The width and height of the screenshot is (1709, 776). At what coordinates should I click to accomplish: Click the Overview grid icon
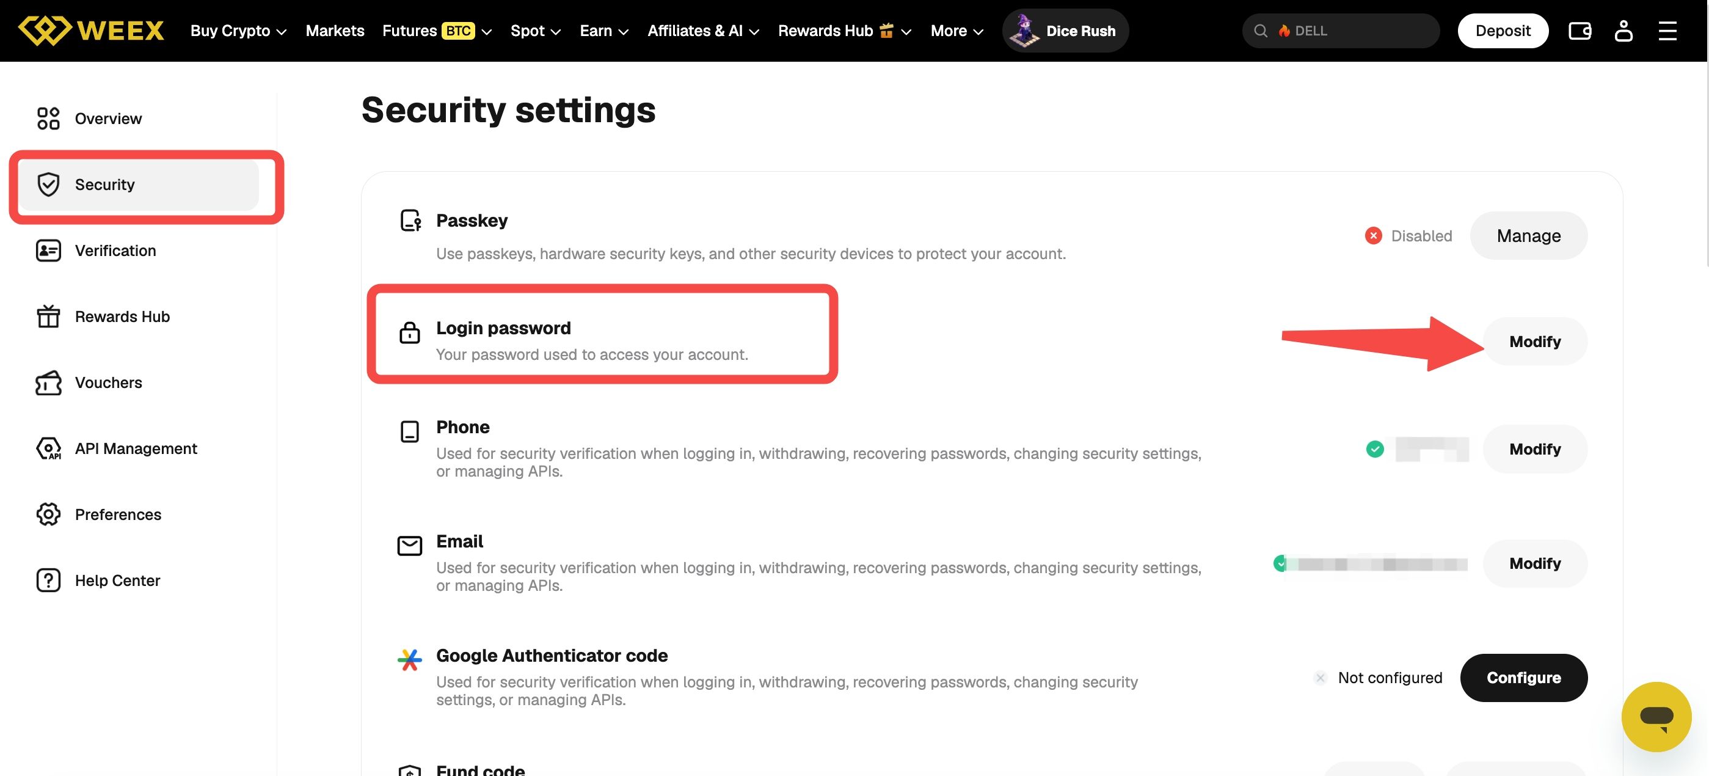48,119
